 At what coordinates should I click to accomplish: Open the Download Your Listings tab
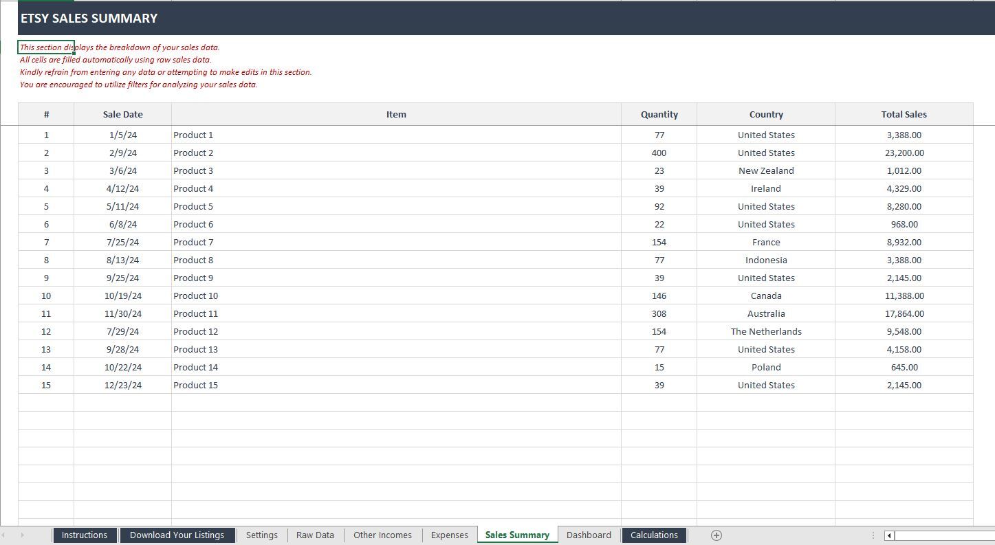point(177,535)
